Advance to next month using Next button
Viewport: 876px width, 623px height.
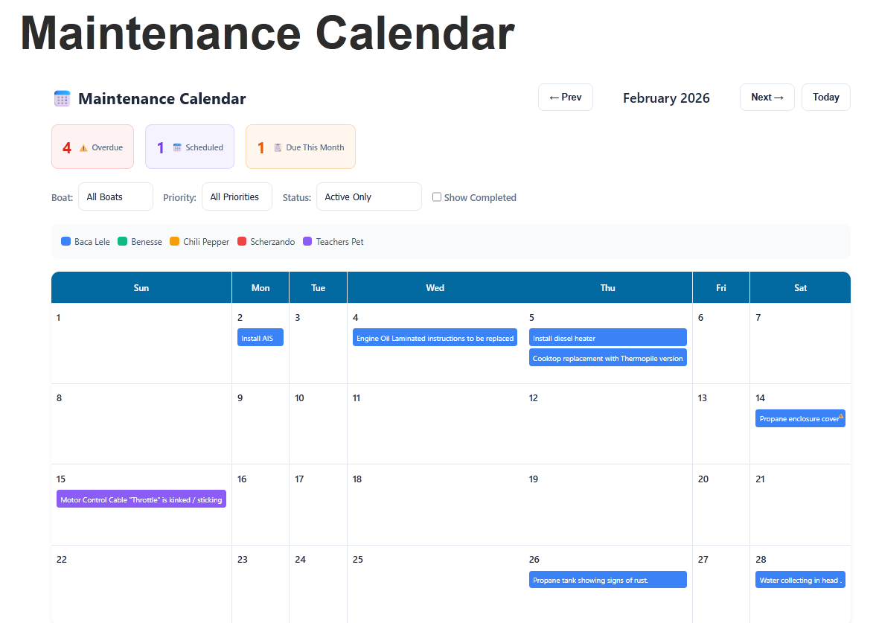tap(767, 98)
